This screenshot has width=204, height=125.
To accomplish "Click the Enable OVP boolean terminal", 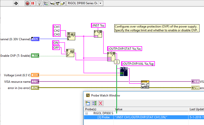I will 35,56.
